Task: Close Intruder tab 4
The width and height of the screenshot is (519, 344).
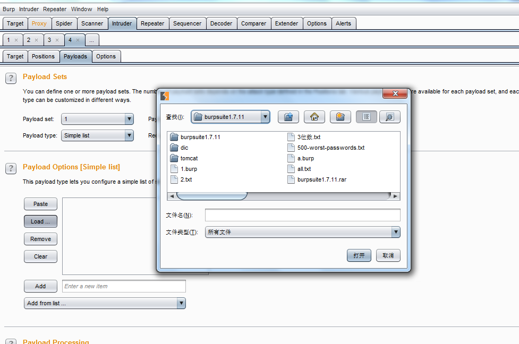Action: coord(78,40)
